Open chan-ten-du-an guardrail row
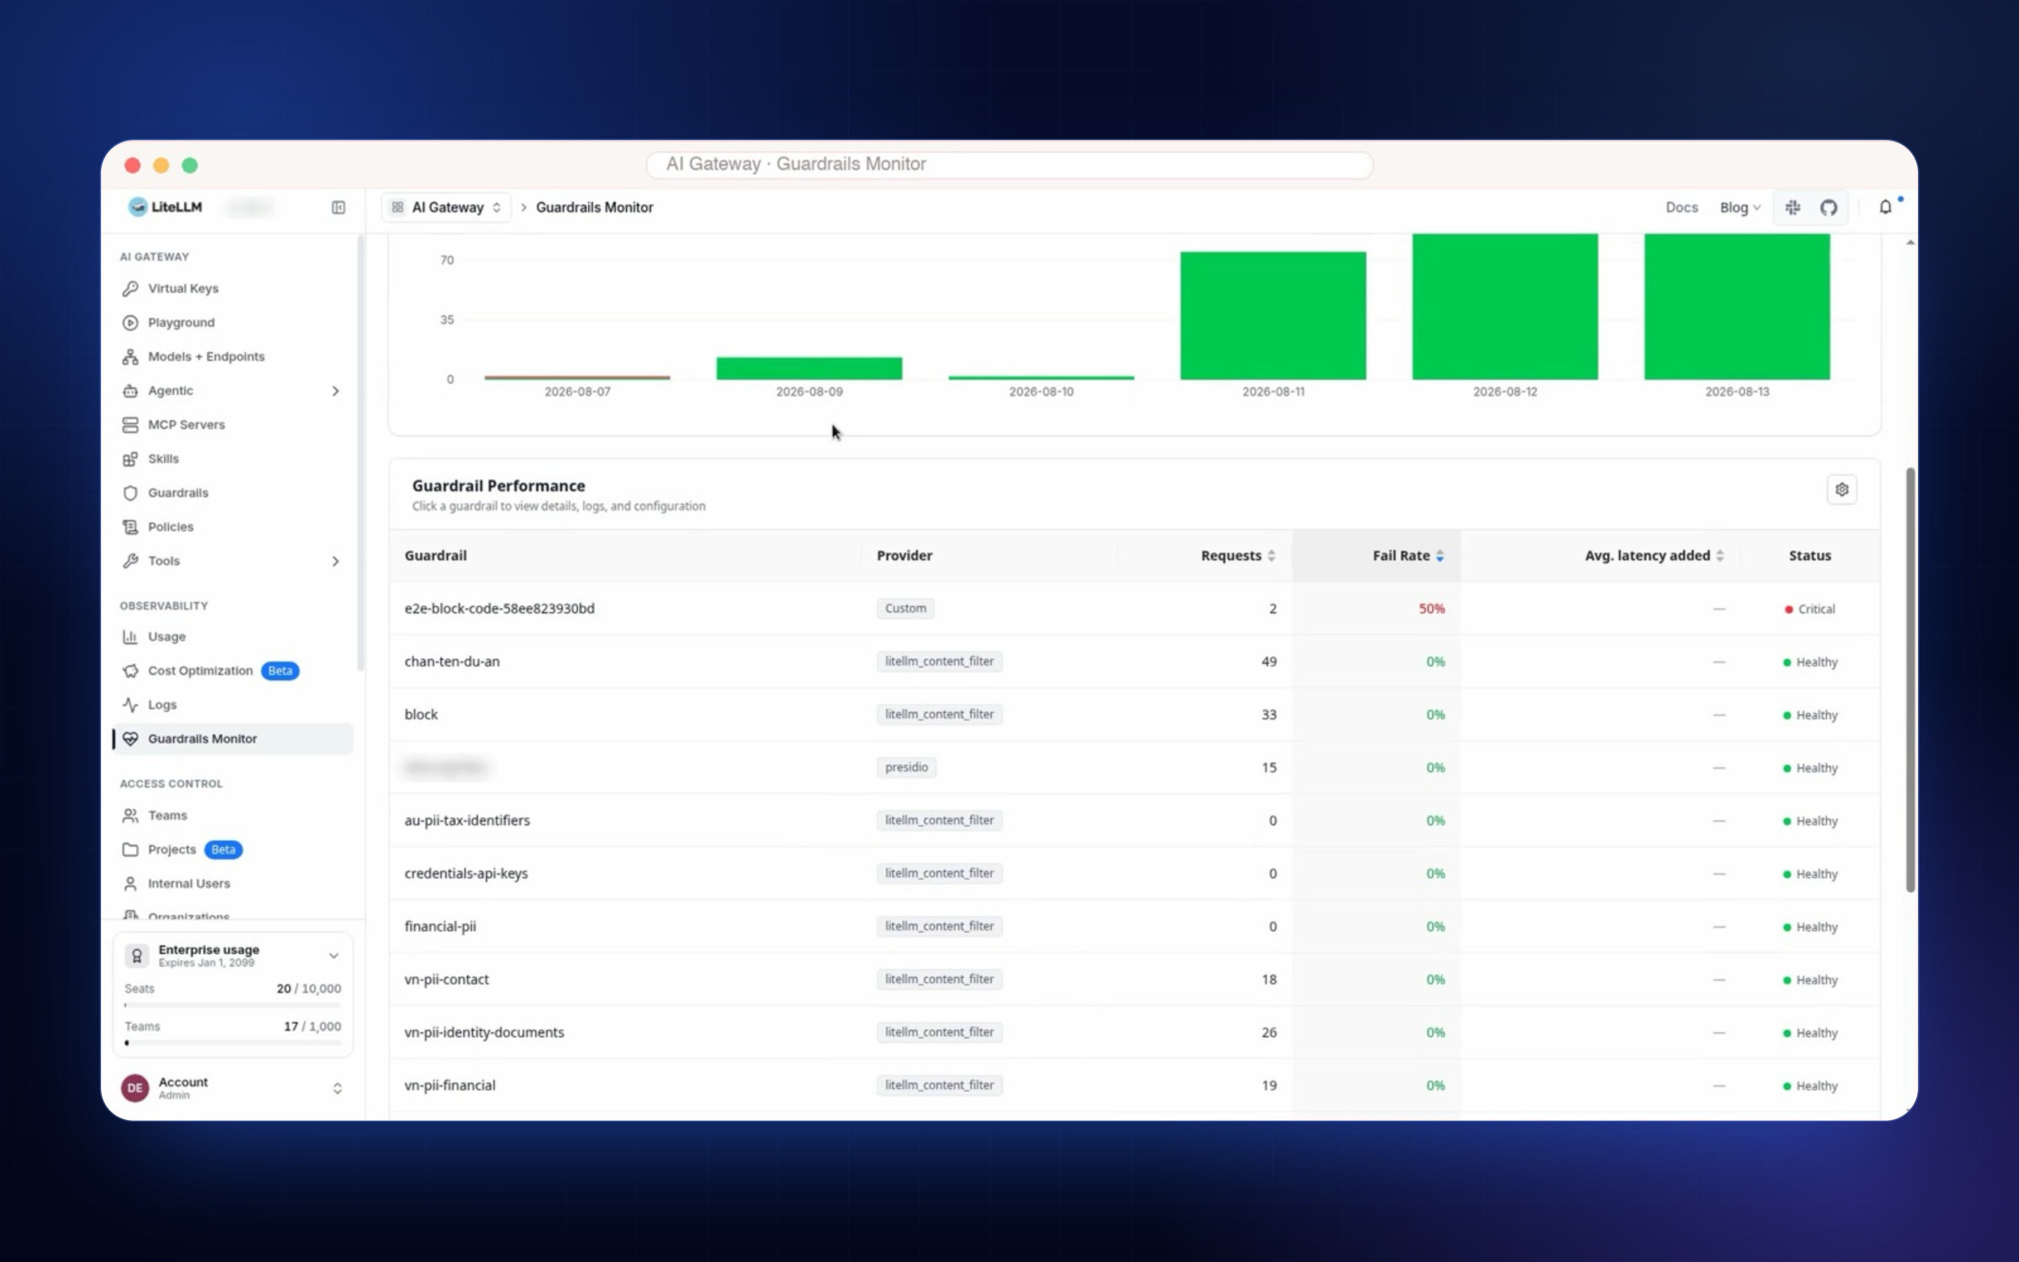 1134,662
